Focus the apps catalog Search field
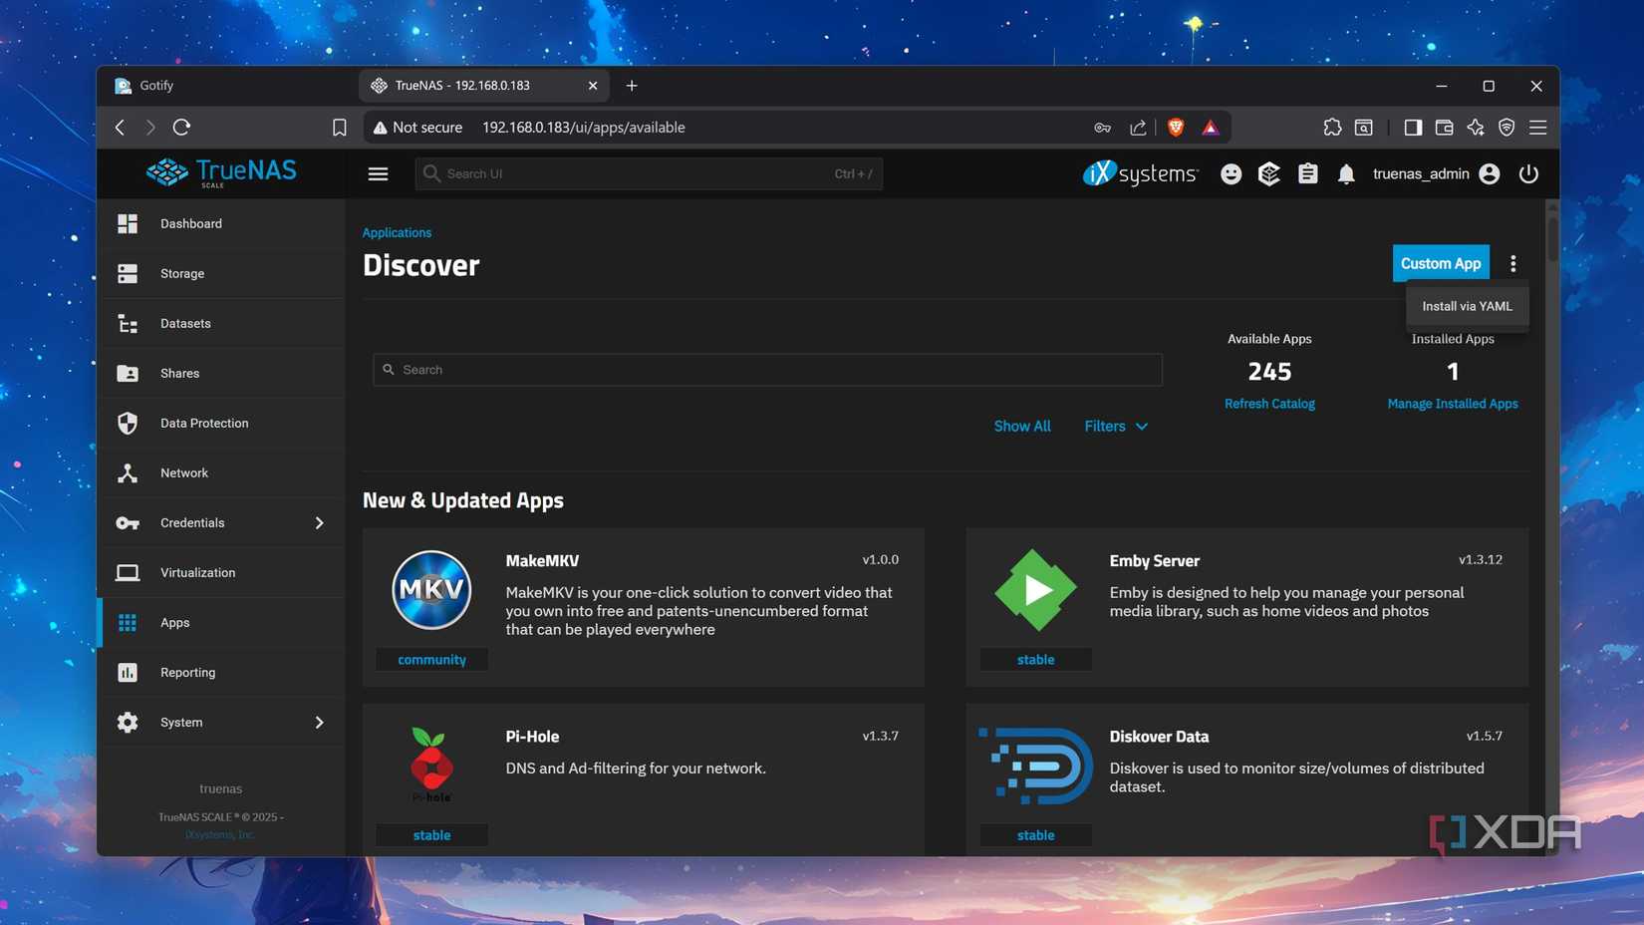1644x925 pixels. (767, 370)
